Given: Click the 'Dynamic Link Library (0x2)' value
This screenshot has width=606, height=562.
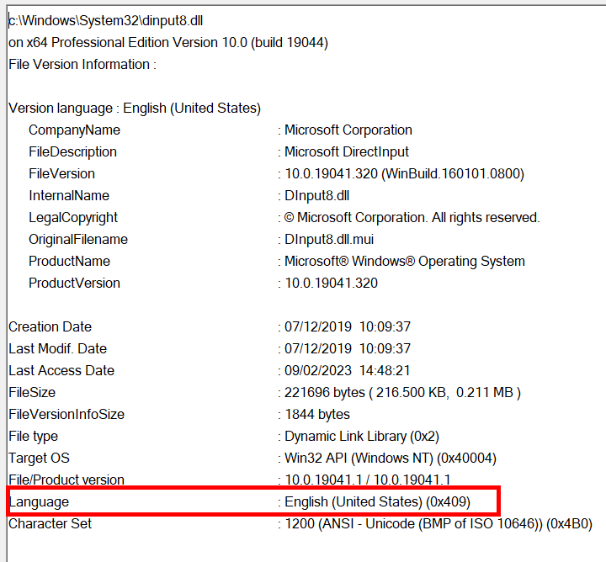Looking at the screenshot, I should 362,437.
